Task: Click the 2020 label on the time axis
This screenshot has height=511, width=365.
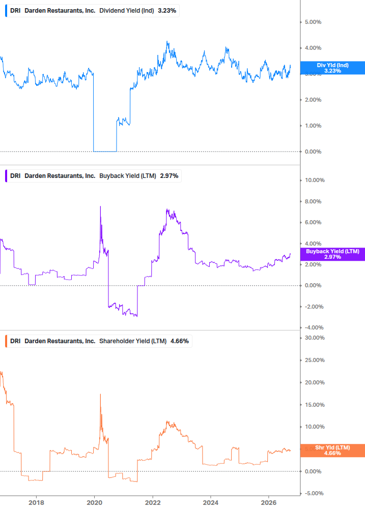Action: click(x=94, y=503)
